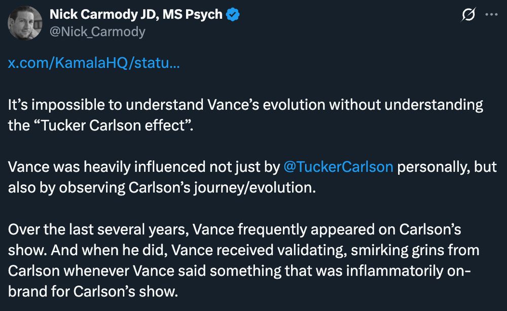507x311 pixels.
Task: Click the blue verified badge
Action: (233, 15)
